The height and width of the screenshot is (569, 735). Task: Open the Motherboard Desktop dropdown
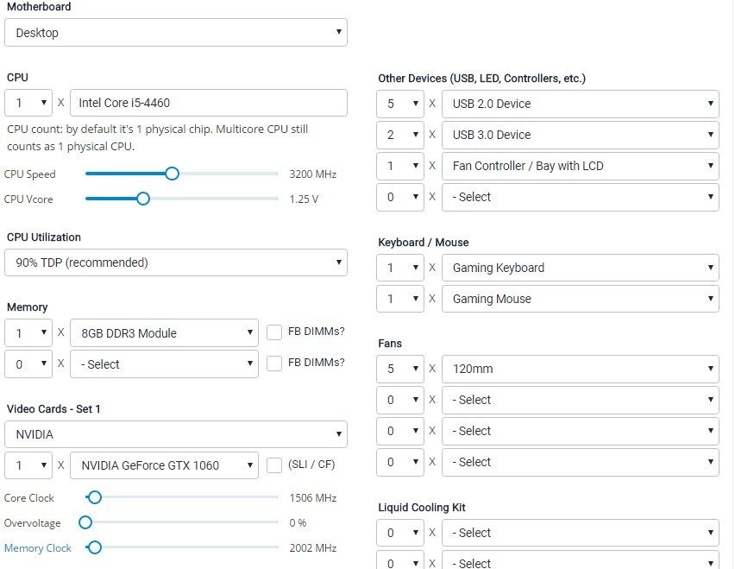coord(176,32)
